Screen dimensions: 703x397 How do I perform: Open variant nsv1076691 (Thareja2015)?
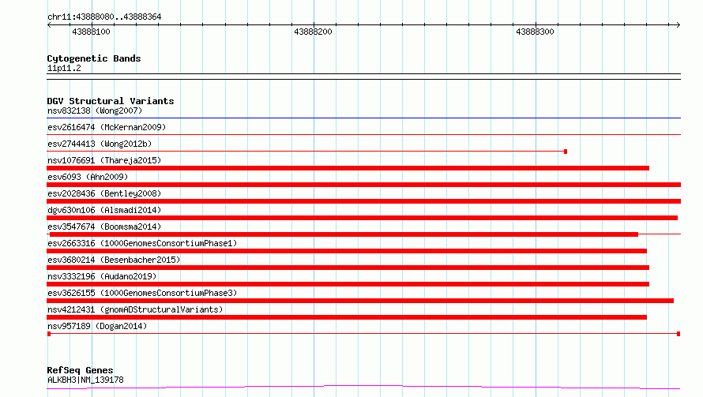pyautogui.click(x=104, y=160)
